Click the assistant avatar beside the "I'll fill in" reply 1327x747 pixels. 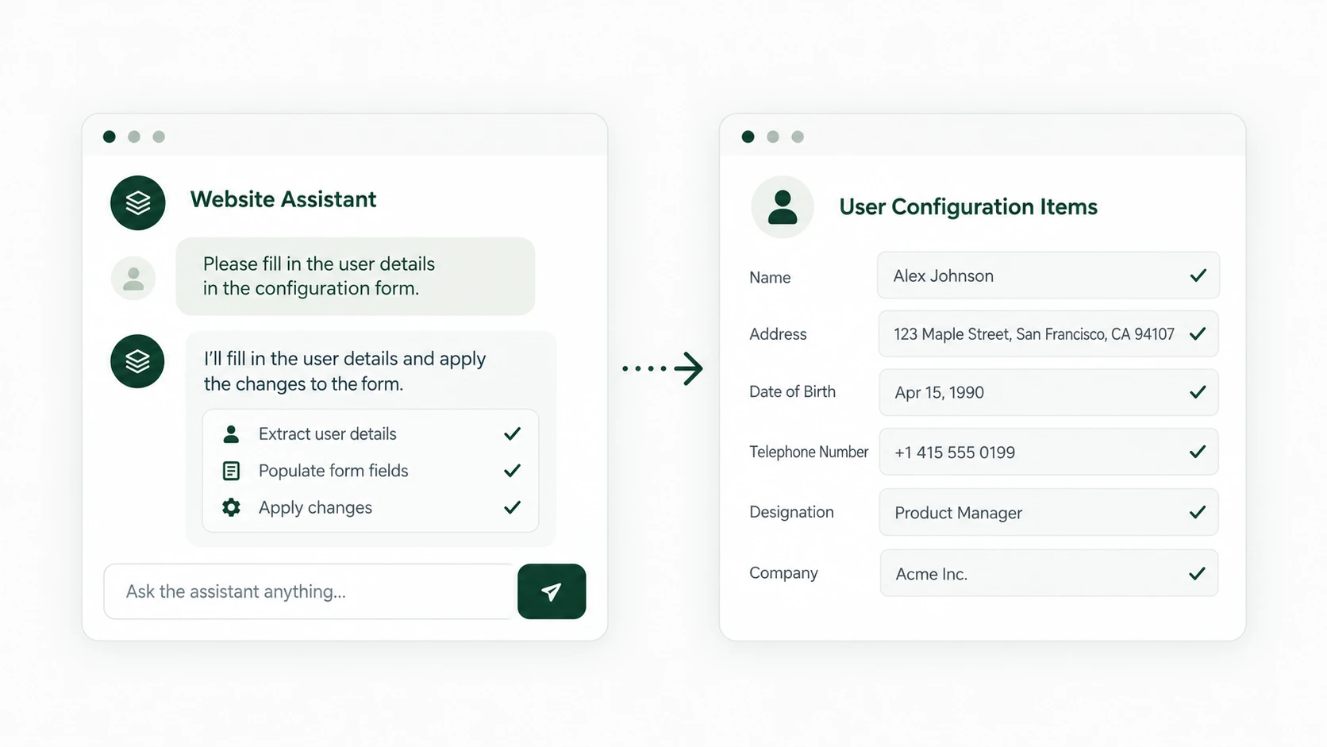137,361
